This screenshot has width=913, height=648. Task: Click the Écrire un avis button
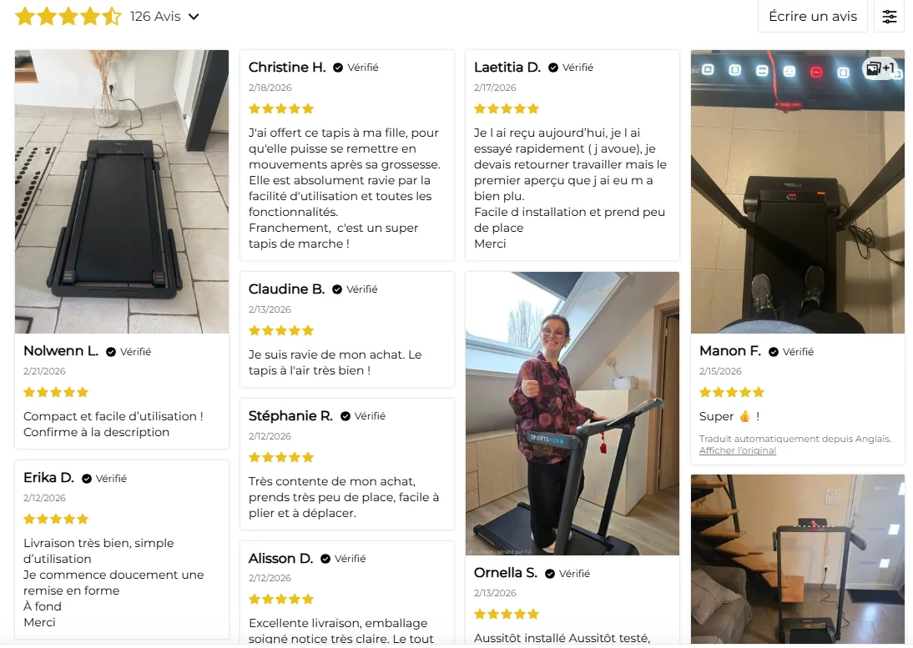point(813,17)
